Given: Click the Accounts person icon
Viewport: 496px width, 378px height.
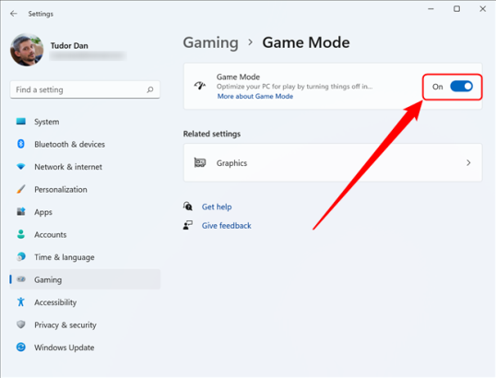Looking at the screenshot, I should (x=21, y=234).
